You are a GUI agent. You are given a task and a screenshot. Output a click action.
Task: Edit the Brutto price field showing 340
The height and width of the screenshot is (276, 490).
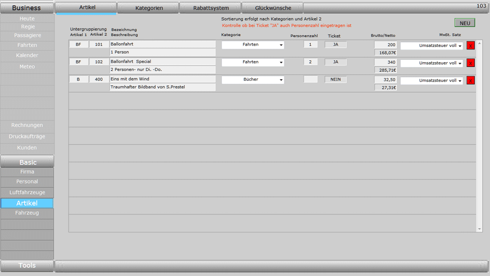(386, 62)
